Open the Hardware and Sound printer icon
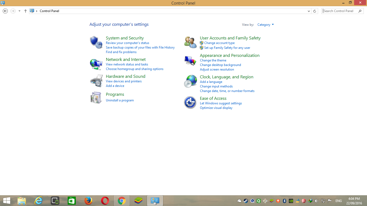Screen dimensions: 367x206 pyautogui.click(x=96, y=81)
